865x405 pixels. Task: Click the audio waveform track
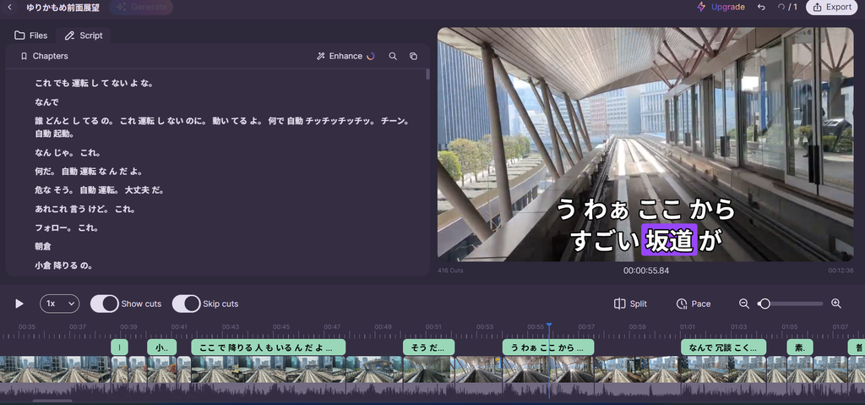coord(432,390)
